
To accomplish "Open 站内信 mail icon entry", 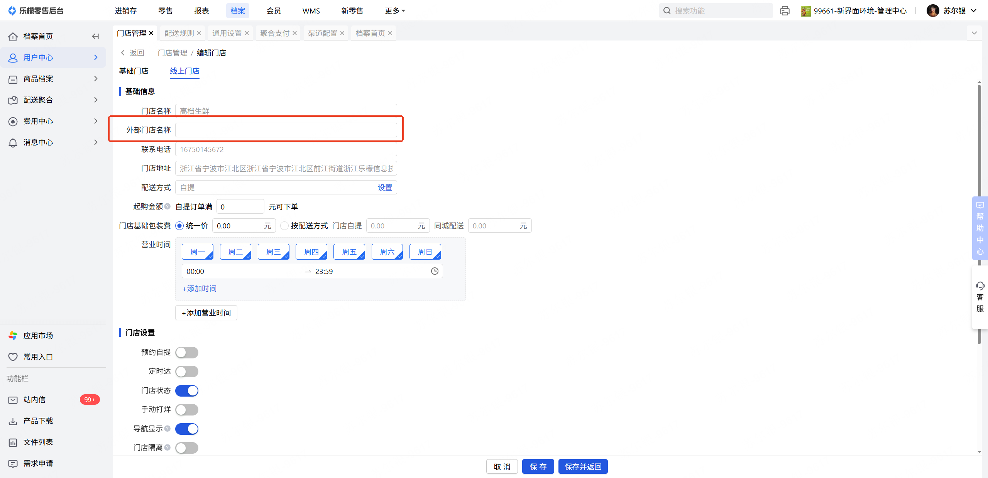I will 13,400.
